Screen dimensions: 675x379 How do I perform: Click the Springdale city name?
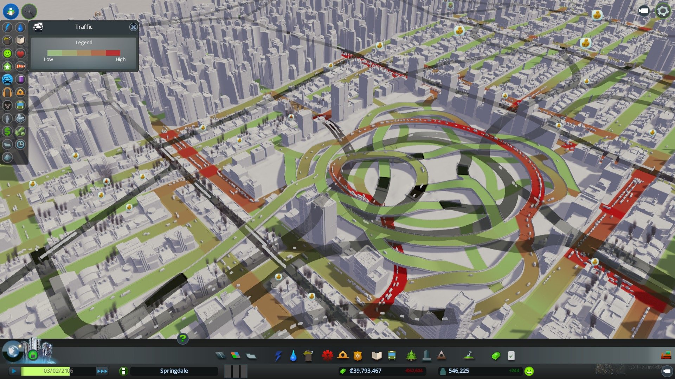[174, 371]
